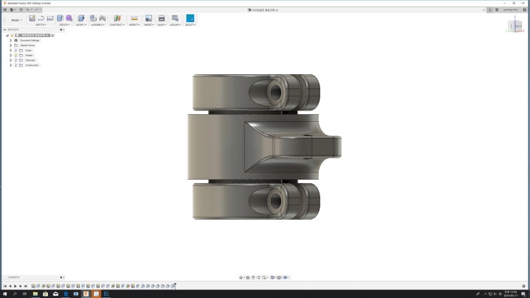The height and width of the screenshot is (298, 530).
Task: Open the SKETCH menu dropdown
Action: [x=41, y=25]
